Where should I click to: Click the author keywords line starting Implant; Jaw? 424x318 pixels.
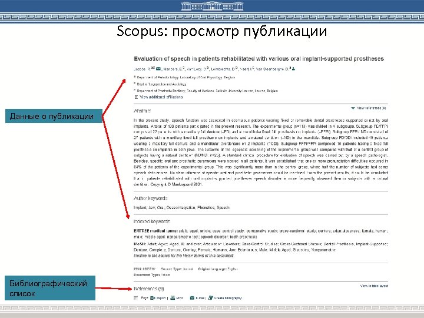pos(181,208)
